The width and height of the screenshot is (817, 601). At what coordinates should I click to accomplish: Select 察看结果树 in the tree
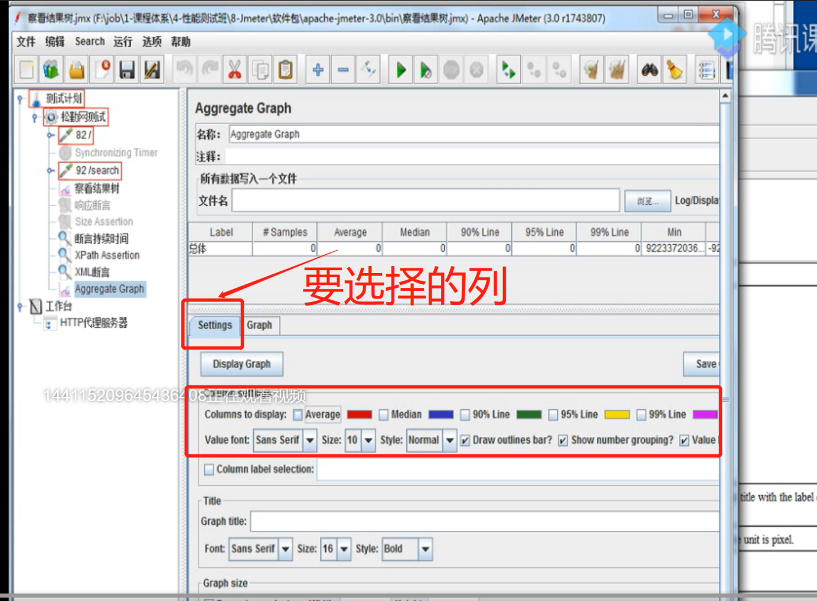(x=97, y=189)
